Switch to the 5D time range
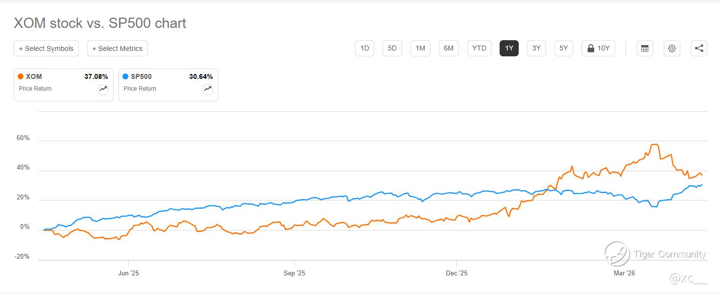721x294 pixels. 392,48
